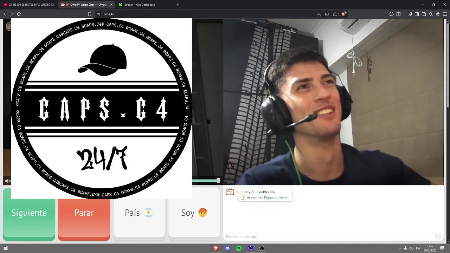Screen dimensions: 450x253
Task: Switch to the 24 HS EN EL HOTEL YouTube tab
Action: (29, 5)
